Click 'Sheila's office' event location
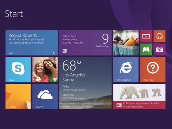Image resolution: width=172 pixels, height=129 pixels. tap(70, 39)
